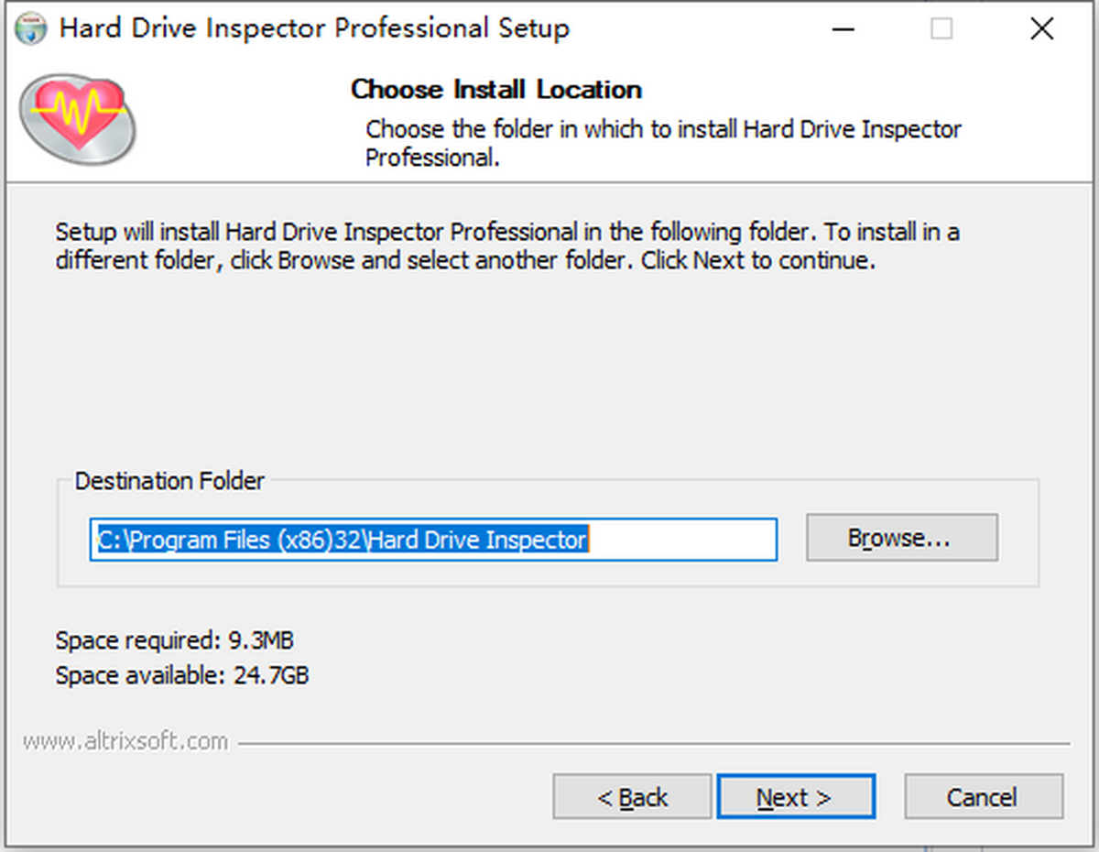
Task: Click the 'Setup will install' instruction paragraph
Action: [507, 246]
